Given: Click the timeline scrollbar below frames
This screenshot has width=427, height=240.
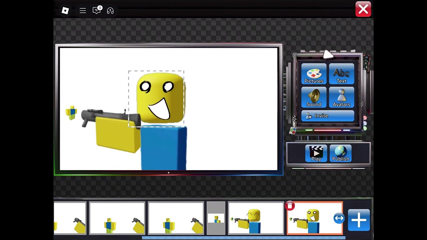Looking at the screenshot, I should click(244, 238).
